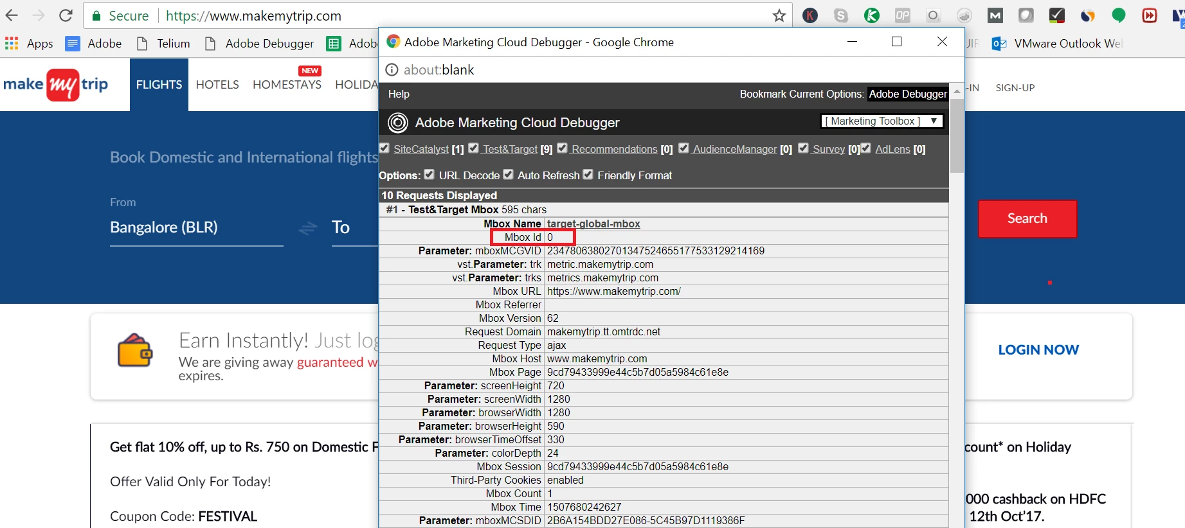Click the red Search button
The width and height of the screenshot is (1185, 528).
(x=1027, y=218)
